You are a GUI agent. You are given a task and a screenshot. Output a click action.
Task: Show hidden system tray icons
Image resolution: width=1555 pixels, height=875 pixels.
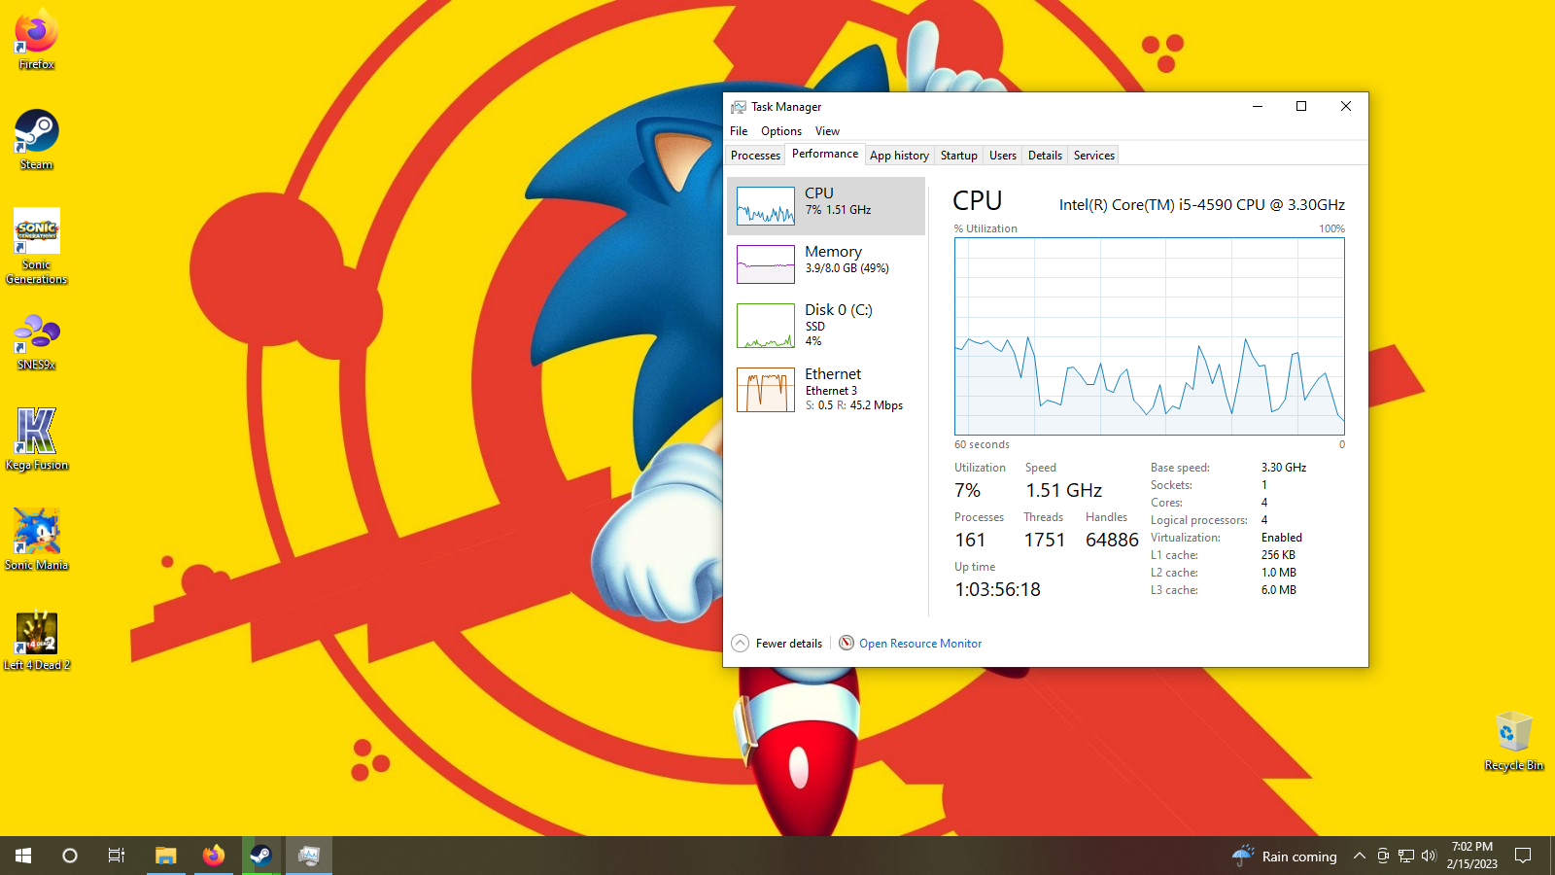[x=1360, y=857]
